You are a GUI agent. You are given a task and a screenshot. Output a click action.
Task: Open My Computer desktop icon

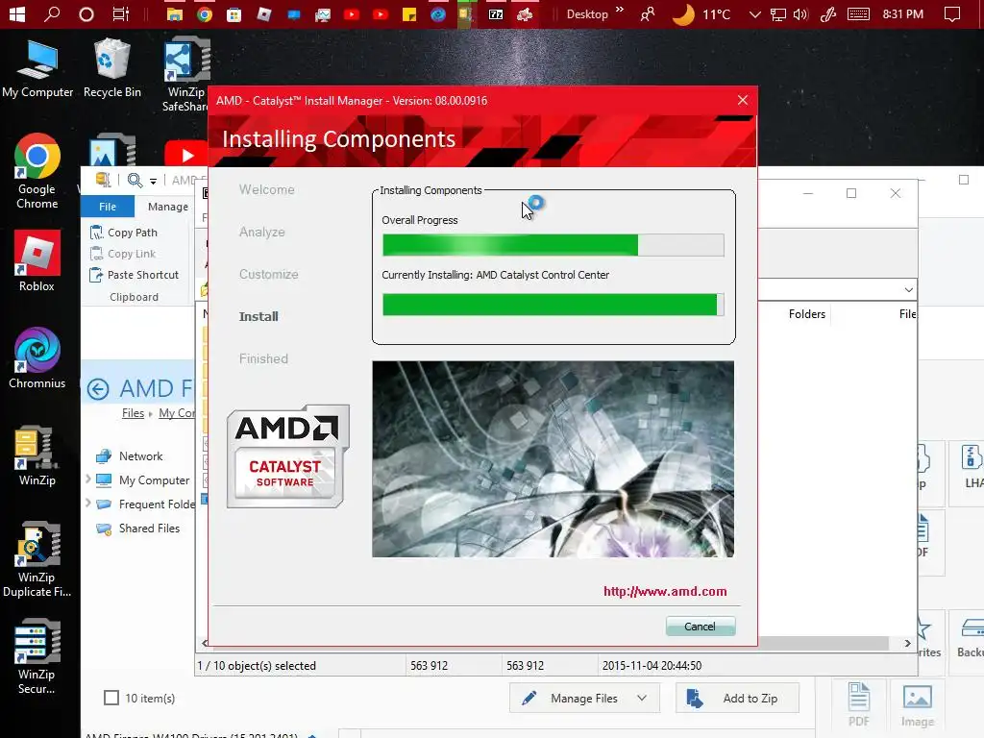coord(37,69)
